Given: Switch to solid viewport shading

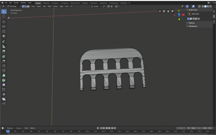Looking at the screenshot, I should pos(205,6).
